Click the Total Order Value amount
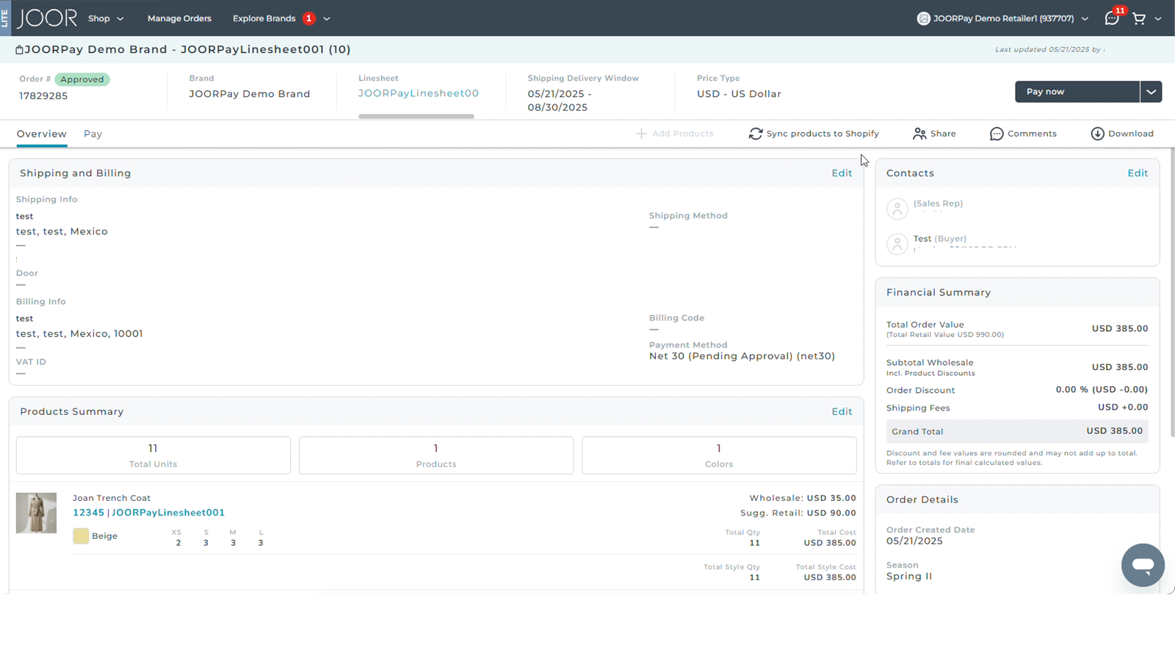This screenshot has width=1175, height=661. coord(1120,329)
